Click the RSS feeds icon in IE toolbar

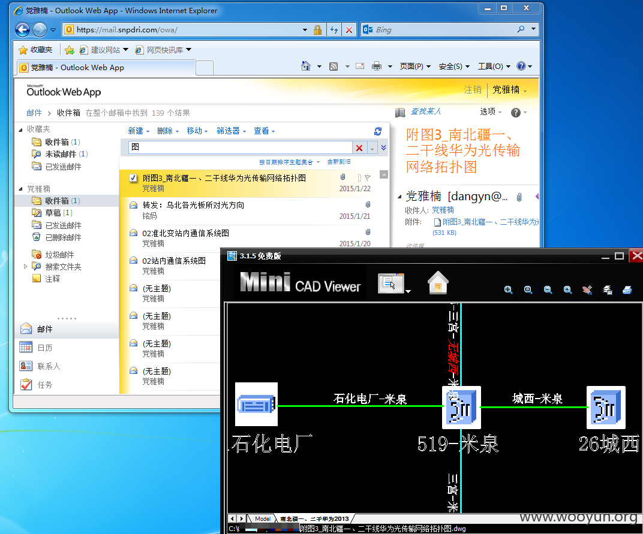click(333, 67)
